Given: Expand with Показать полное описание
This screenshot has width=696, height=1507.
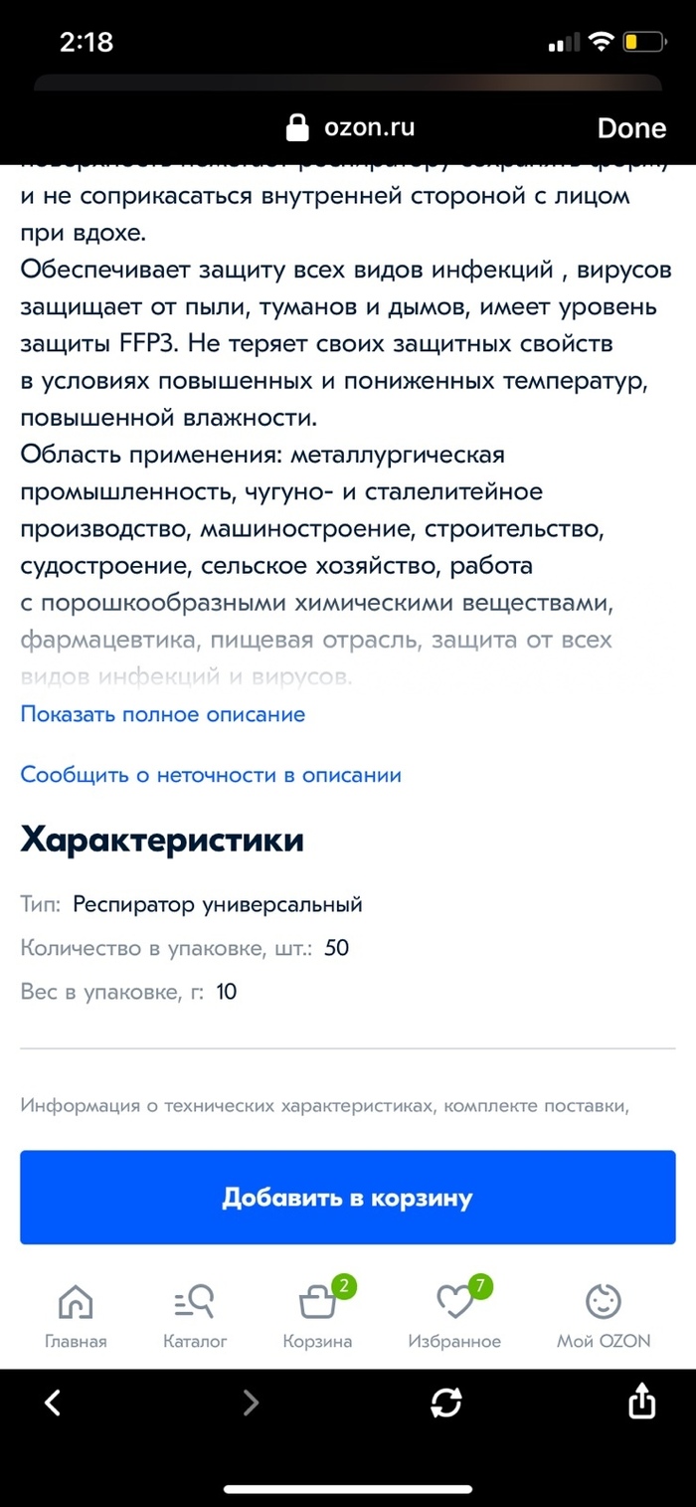Looking at the screenshot, I should [x=163, y=714].
